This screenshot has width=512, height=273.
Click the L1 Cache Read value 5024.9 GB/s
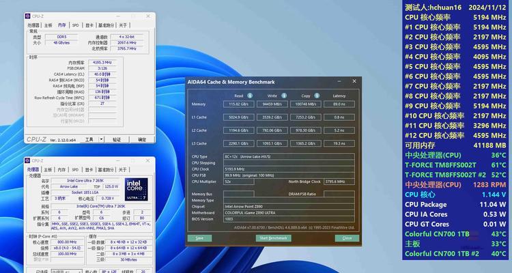[x=239, y=117]
